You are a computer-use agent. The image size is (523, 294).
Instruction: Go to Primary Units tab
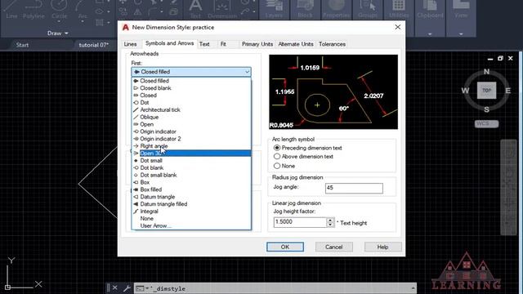(257, 44)
